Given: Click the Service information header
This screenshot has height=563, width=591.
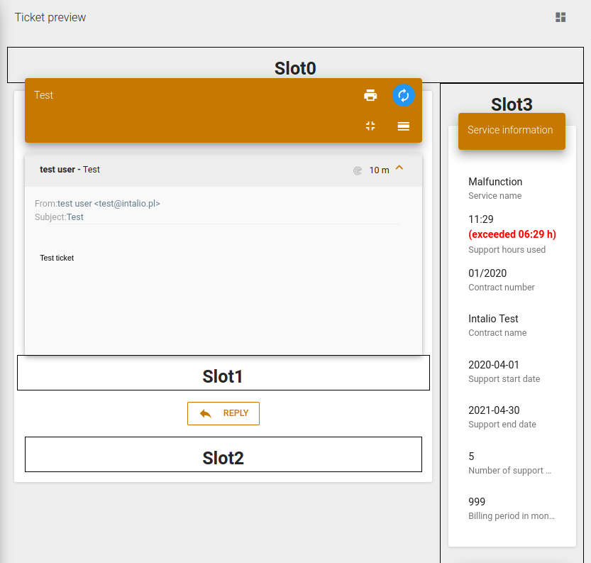Looking at the screenshot, I should pyautogui.click(x=512, y=131).
